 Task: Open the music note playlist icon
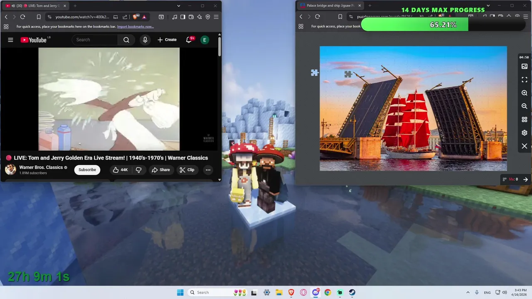click(x=175, y=17)
